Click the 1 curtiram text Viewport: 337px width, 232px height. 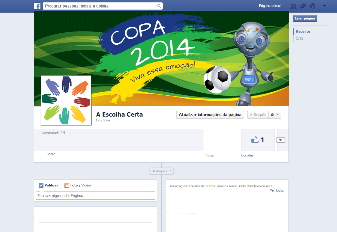pyautogui.click(x=103, y=120)
